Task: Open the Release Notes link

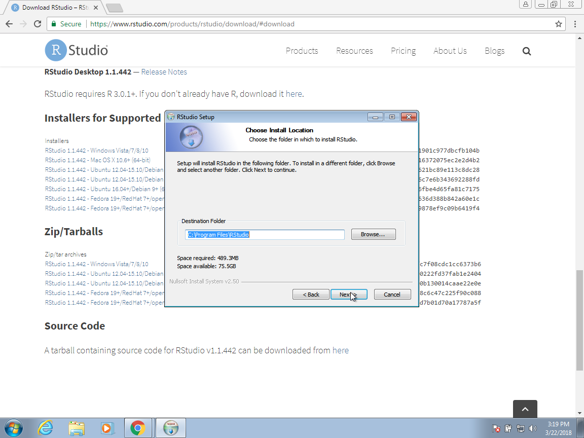Action: point(164,72)
